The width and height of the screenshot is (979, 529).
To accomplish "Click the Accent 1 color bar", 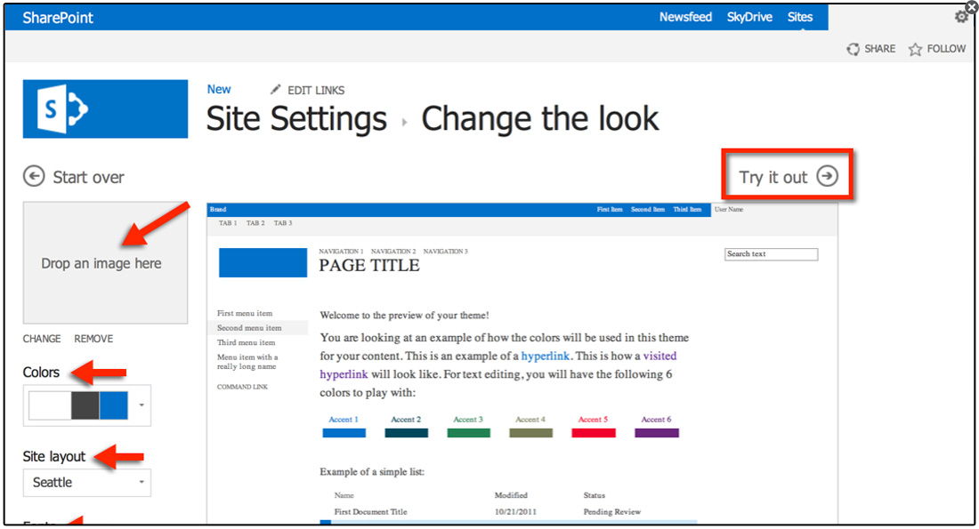I will 344,433.
